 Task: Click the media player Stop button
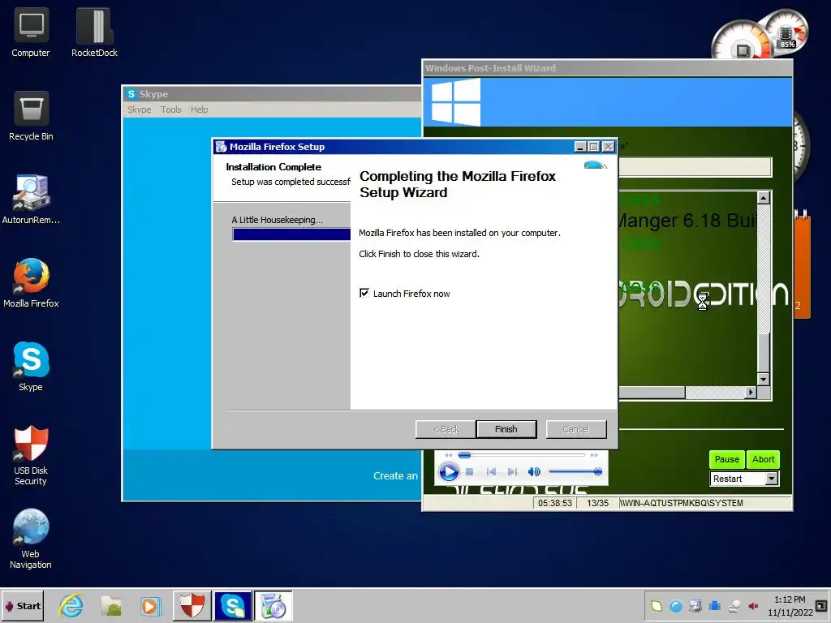(x=470, y=471)
